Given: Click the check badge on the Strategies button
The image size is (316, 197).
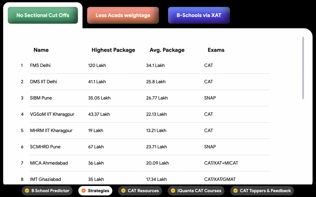Looking at the screenshot, I should click(x=83, y=191).
